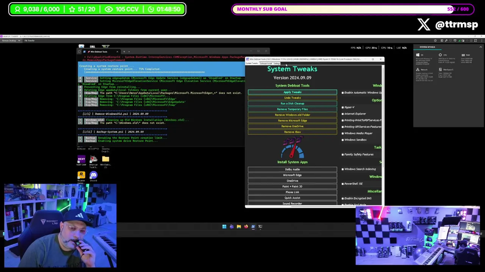This screenshot has height=272, width=485.
Task: Open terminal tab dropdown arrow
Action: pos(129,52)
